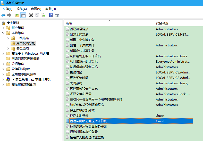Screen dimensions: 203x141
Task: Click the Delete X toolbar icon
Action: tap(31, 15)
